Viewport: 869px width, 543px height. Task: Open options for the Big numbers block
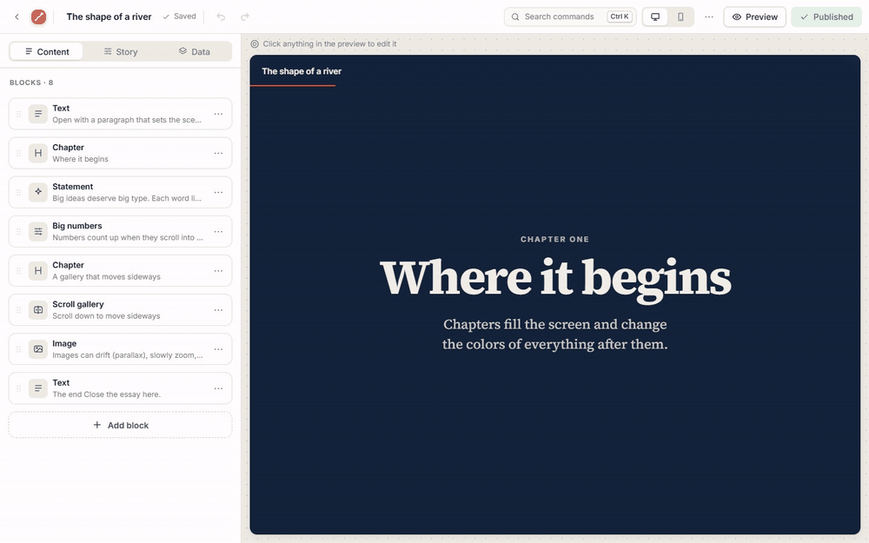pos(218,232)
